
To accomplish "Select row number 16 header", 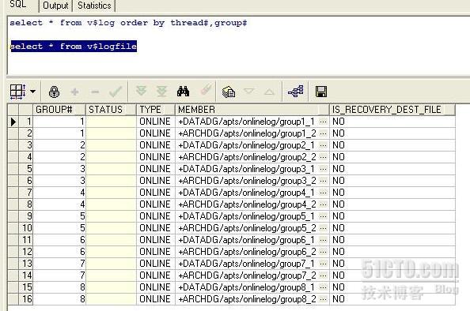I will point(26,299).
